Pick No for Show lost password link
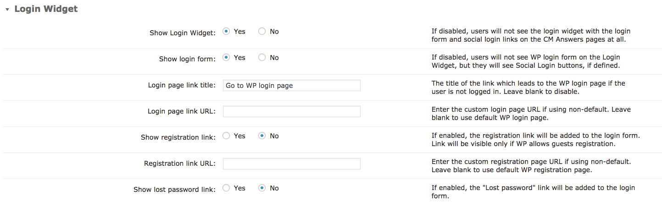The width and height of the screenshot is (662, 207). coord(262,188)
